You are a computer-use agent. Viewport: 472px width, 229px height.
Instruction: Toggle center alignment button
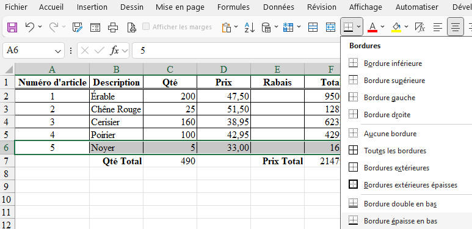[x=456, y=27]
